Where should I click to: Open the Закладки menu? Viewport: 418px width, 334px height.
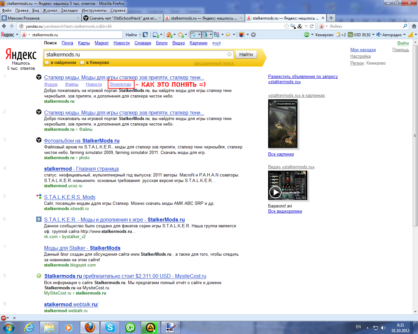69,10
